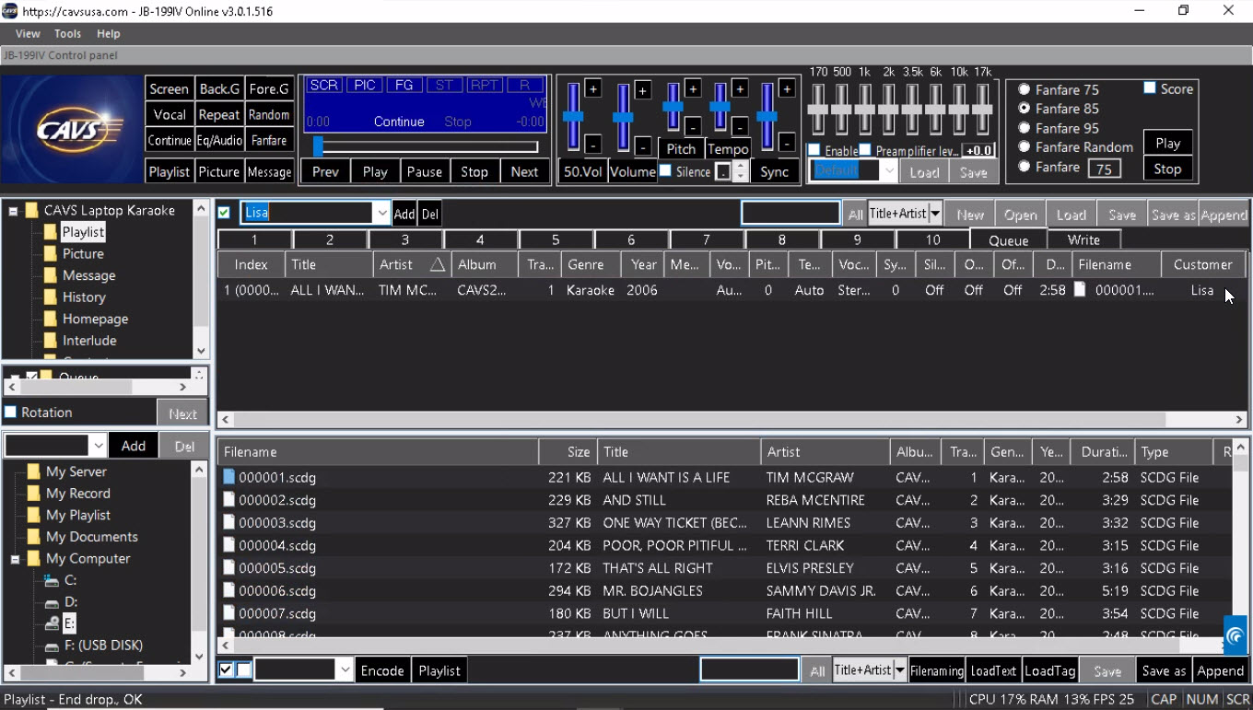Lower pitch with the minus above Pitch
Viewport: 1253px width, 710px height.
[693, 126]
